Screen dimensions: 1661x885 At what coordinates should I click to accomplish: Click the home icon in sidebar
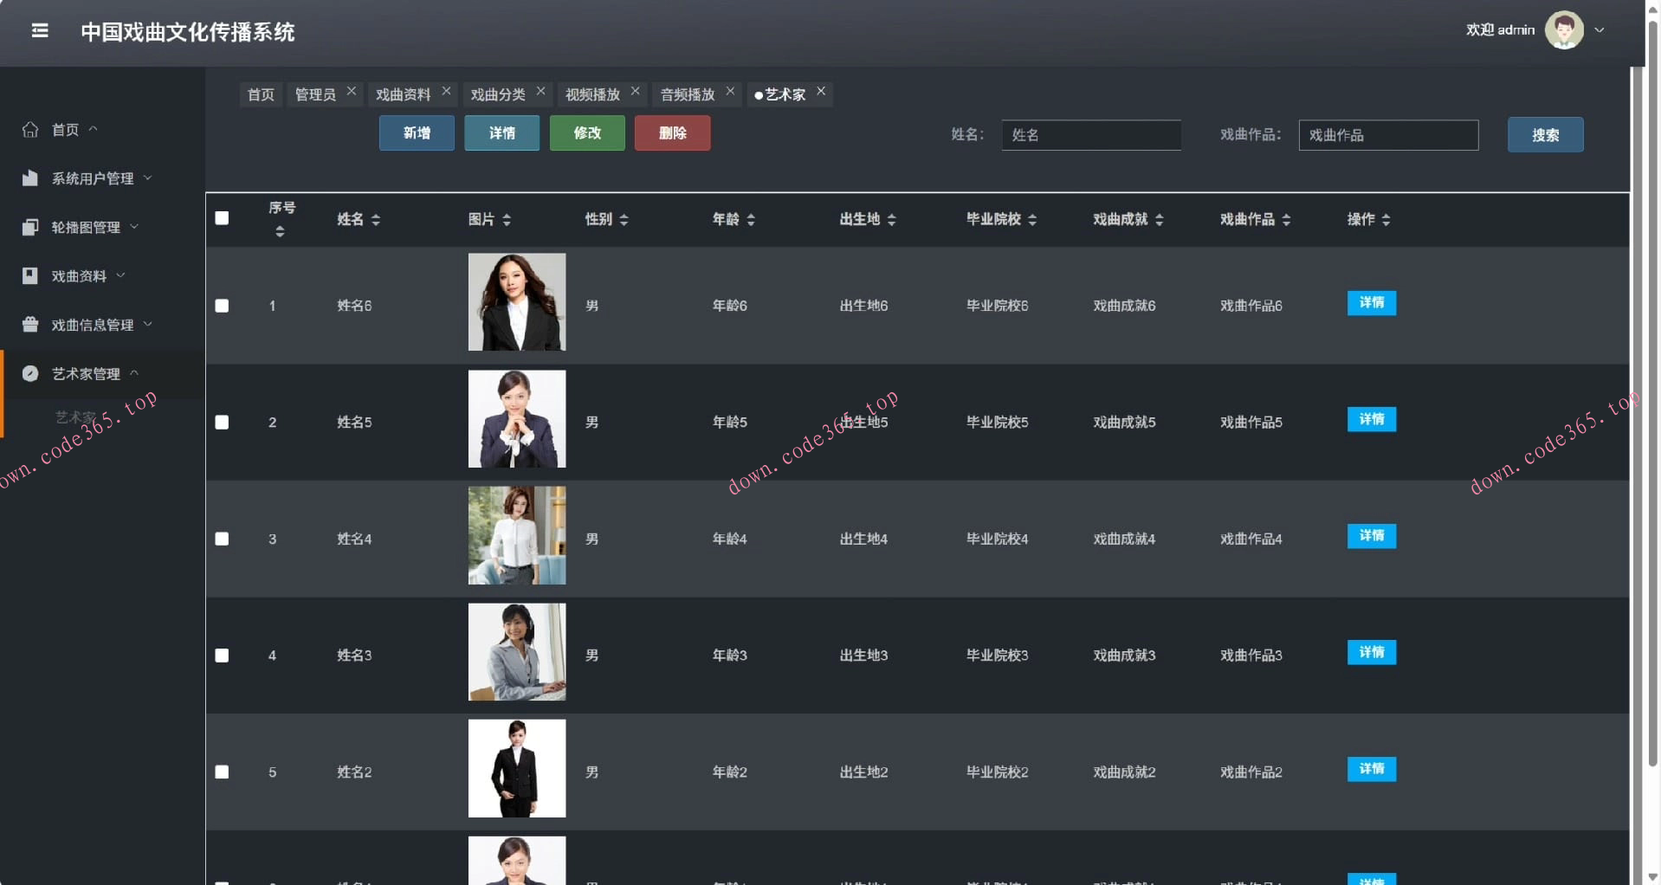30,130
